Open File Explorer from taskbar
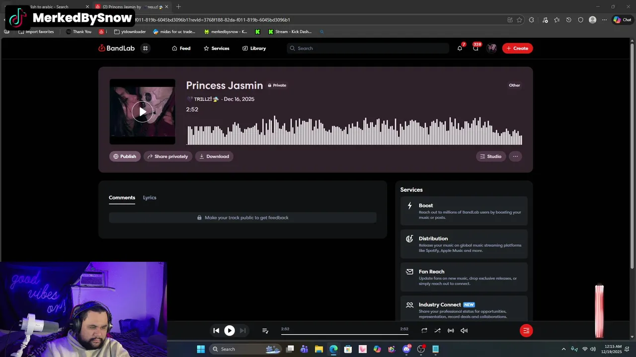 319,349
